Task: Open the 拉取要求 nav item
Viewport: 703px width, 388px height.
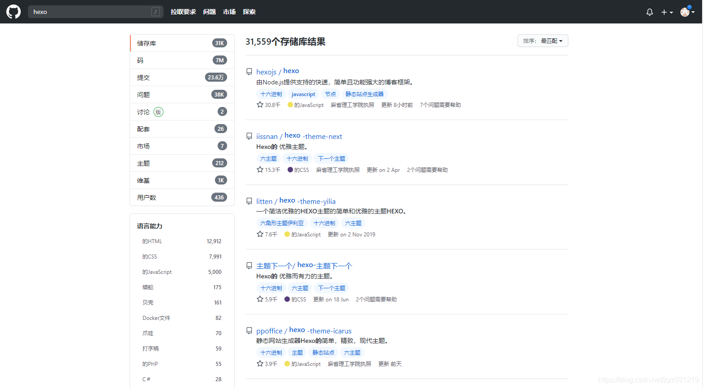Action: (183, 12)
